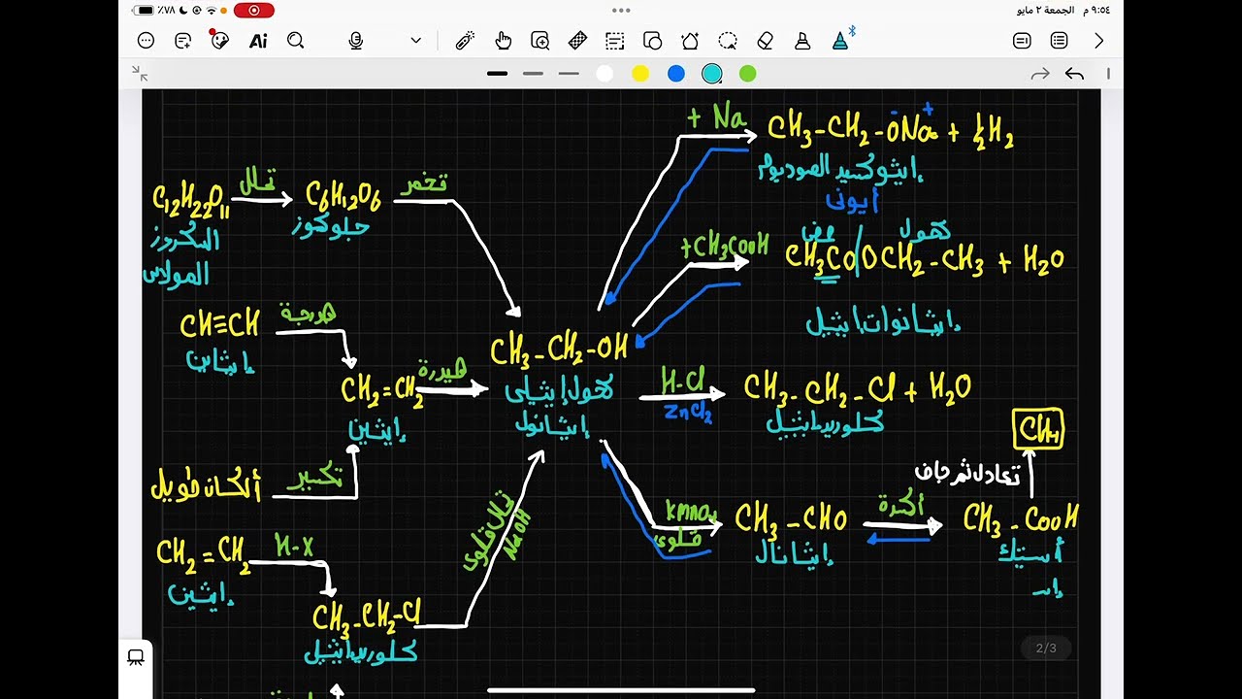
Task: Open the page list outline icon
Action: pyautogui.click(x=1059, y=41)
